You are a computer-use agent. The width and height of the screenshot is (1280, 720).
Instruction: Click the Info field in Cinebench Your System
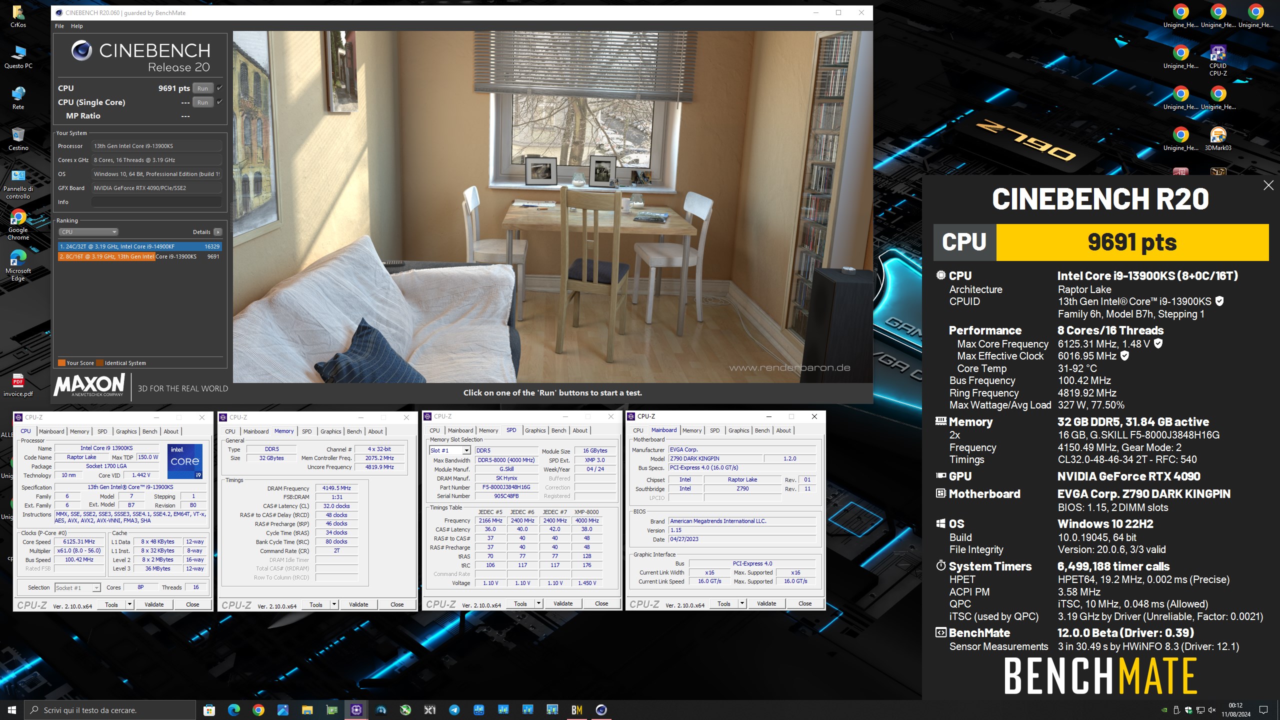coord(156,202)
